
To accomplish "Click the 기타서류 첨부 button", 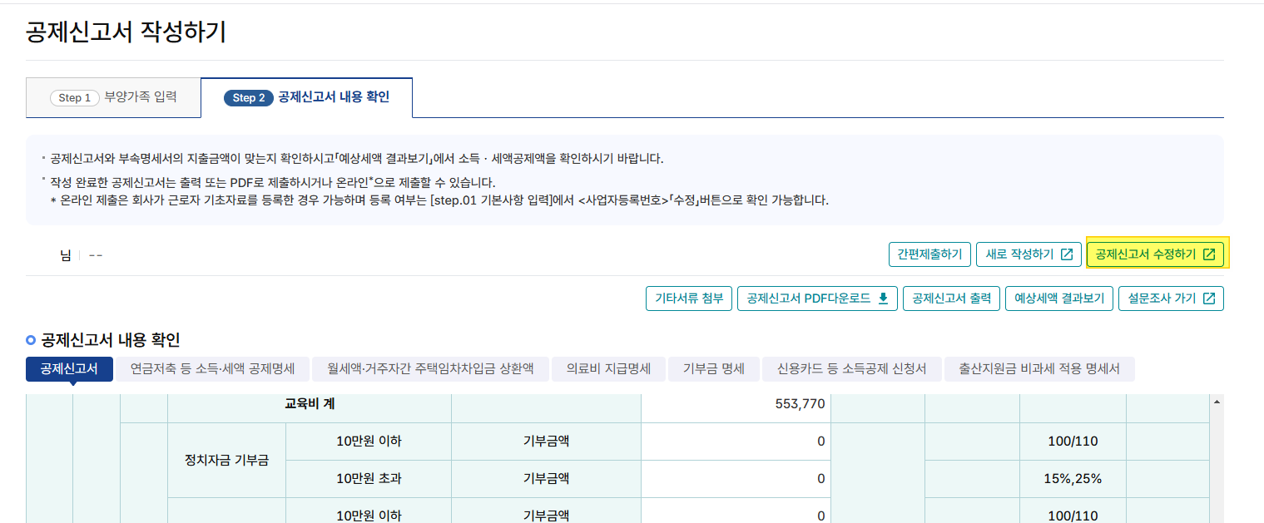I will 689,299.
